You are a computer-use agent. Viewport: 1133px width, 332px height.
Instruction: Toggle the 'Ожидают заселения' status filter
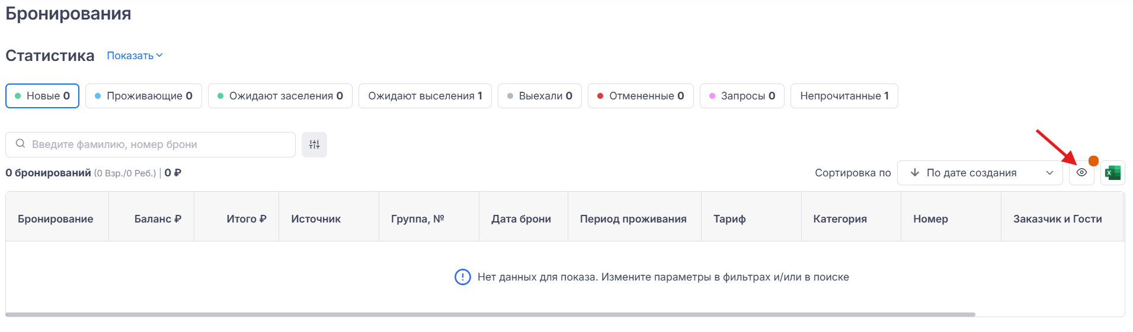point(280,96)
